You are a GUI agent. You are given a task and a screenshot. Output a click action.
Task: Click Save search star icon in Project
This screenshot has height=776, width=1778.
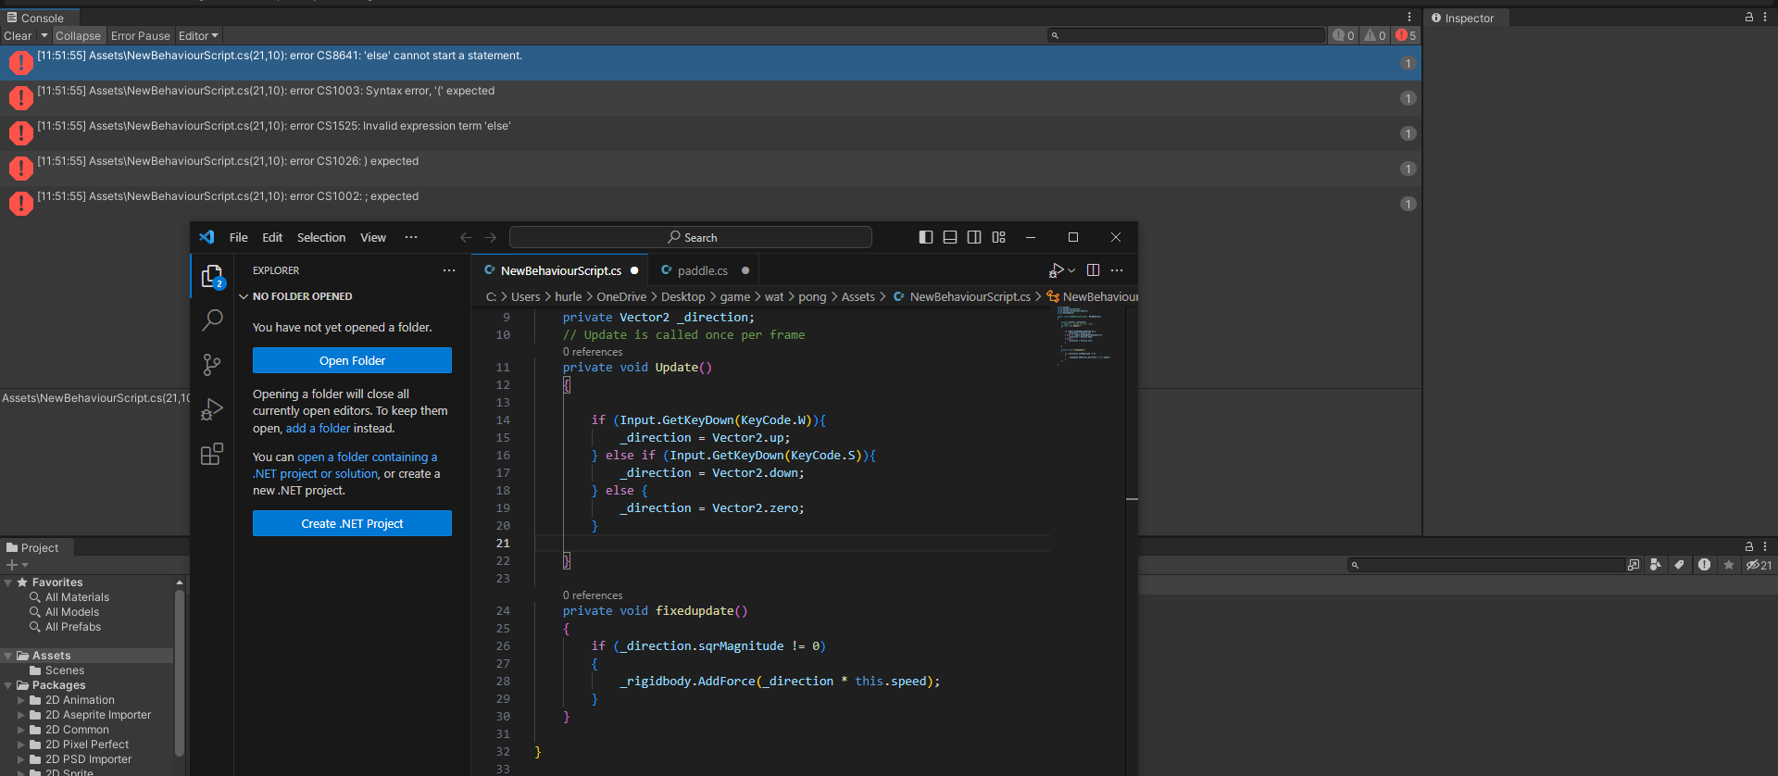pyautogui.click(x=1728, y=565)
